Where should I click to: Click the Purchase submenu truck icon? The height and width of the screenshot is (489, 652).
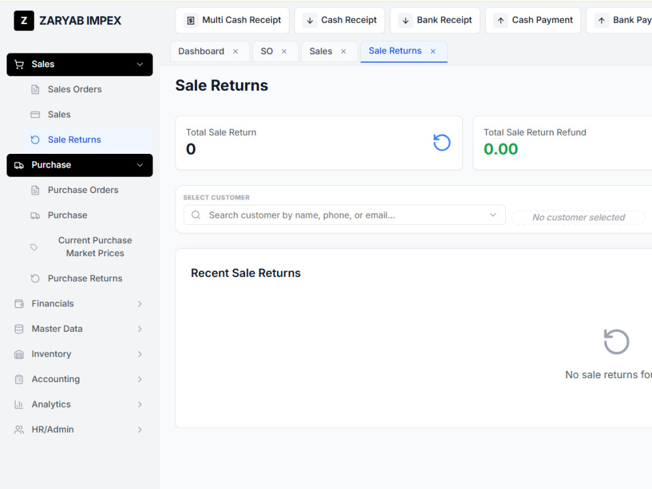35,215
